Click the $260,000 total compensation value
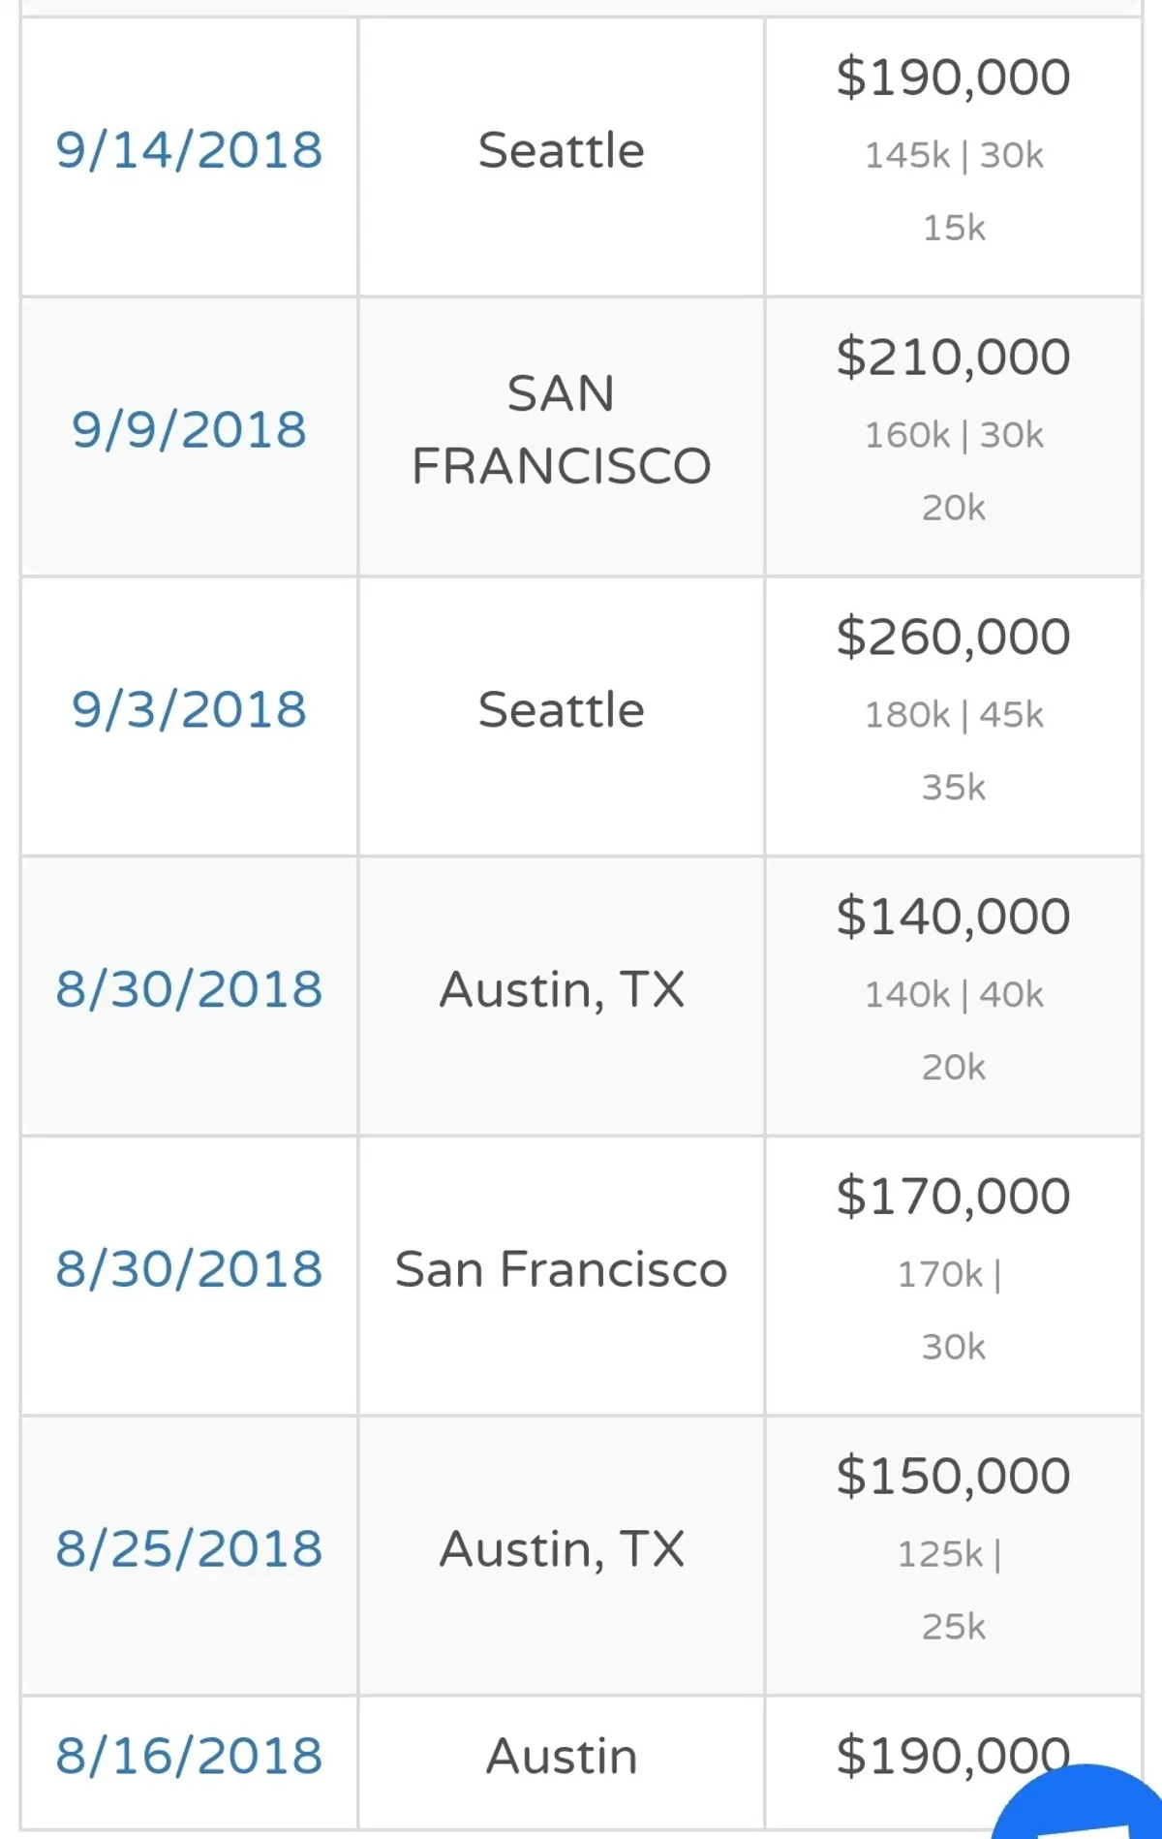 click(x=953, y=638)
